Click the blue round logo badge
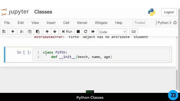The width and height of the screenshot is (180, 101). point(173,95)
